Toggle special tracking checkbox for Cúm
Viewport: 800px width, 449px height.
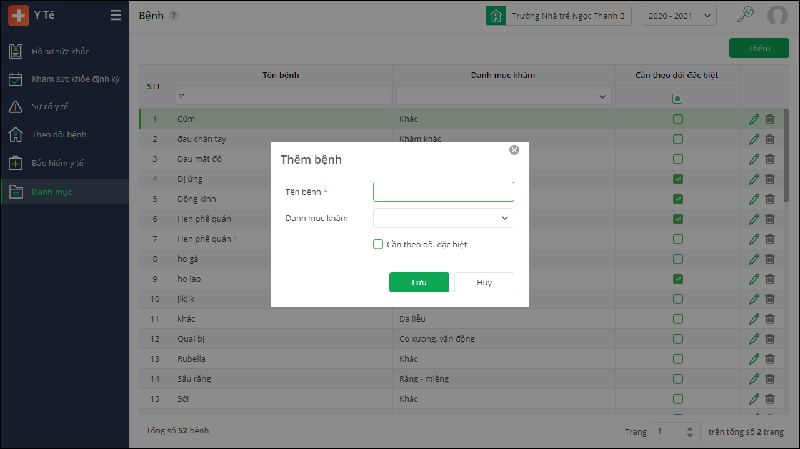[x=677, y=119]
